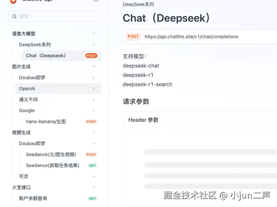Collapse the Doubao即梦 group under 视频生成
This screenshot has width=277, height=207.
tap(93, 143)
